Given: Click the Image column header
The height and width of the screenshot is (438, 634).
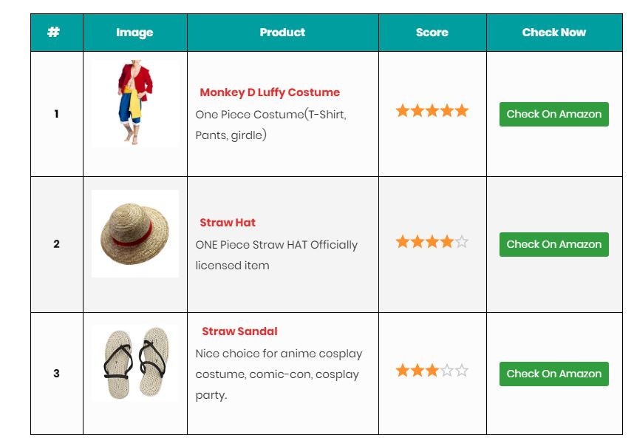Looking at the screenshot, I should pos(134,33).
